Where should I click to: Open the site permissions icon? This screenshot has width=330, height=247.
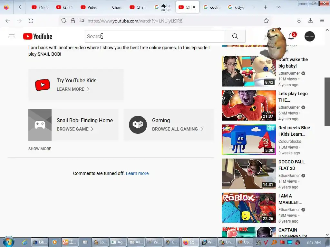click(x=82, y=21)
